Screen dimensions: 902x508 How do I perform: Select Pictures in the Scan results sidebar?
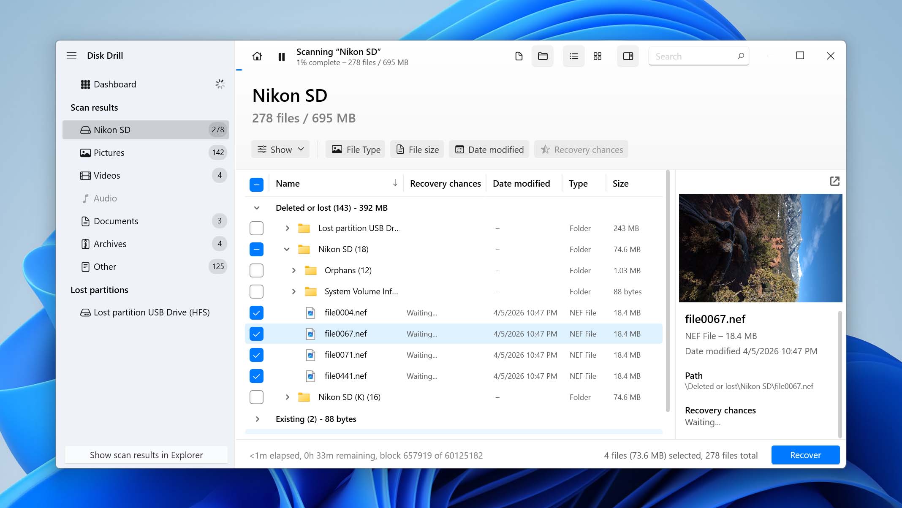point(109,152)
